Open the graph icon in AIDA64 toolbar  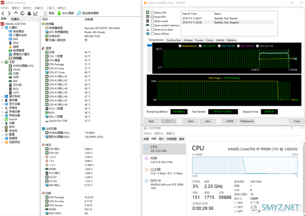[35, 13]
